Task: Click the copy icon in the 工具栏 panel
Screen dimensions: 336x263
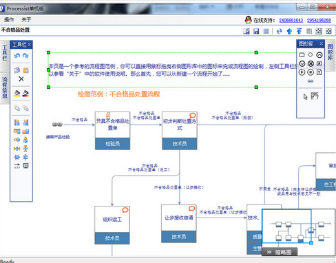Action: tap(17, 70)
